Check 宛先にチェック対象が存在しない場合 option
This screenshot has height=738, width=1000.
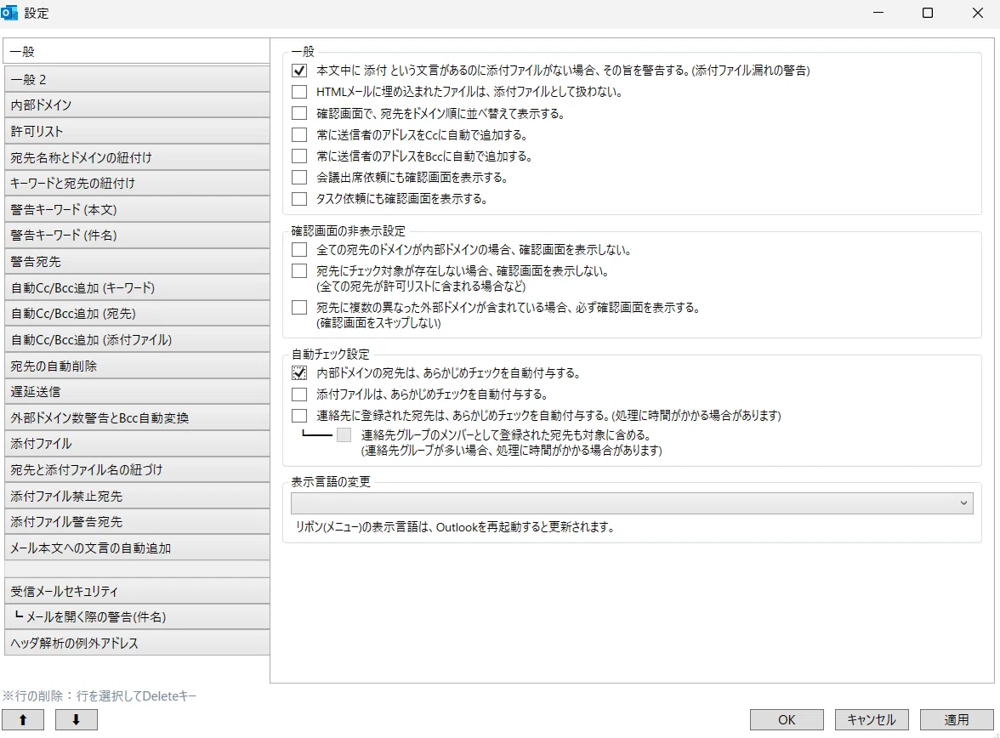pos(299,271)
